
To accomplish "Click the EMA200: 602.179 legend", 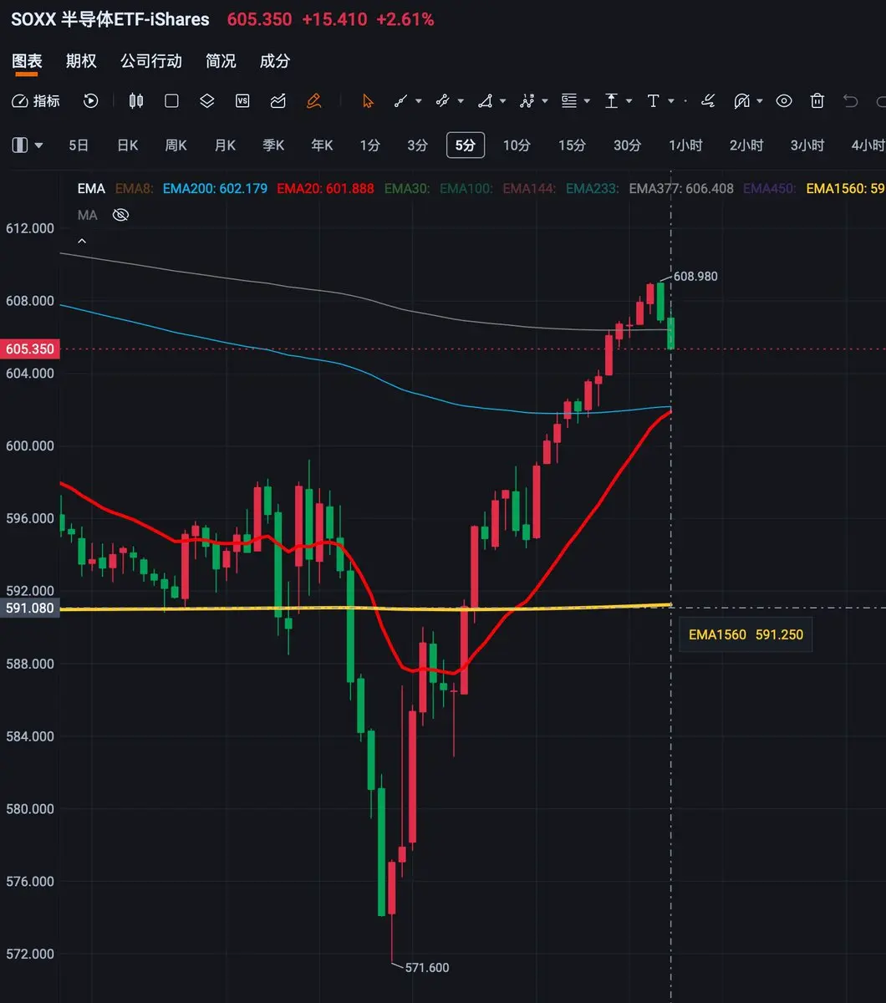I will 215,189.
